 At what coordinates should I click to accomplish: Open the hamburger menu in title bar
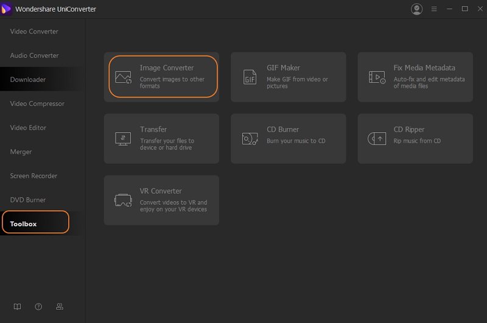434,9
